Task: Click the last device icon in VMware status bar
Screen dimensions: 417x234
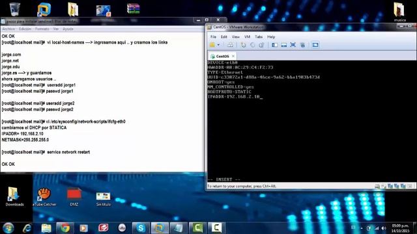Action: tap(410, 187)
